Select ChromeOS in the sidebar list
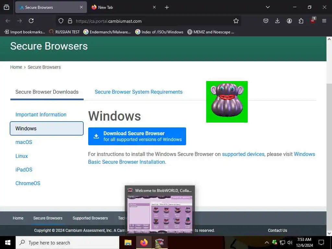Viewport: 332px width, 249px height. [28, 183]
